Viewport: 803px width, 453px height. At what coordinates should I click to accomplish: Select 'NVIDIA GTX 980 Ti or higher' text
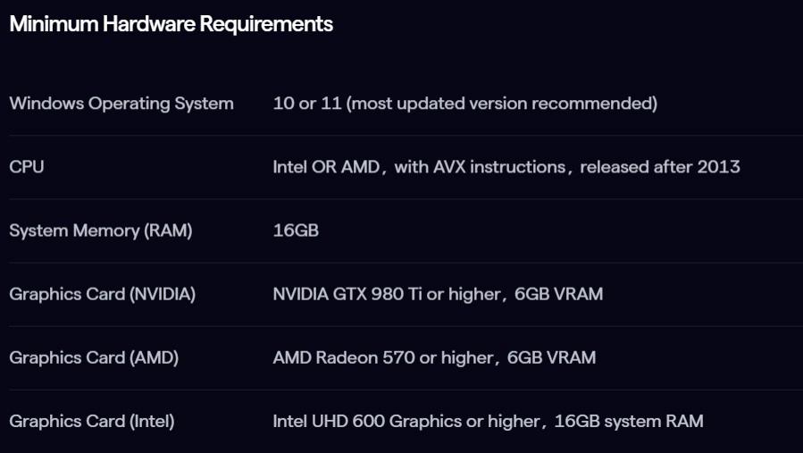[x=385, y=294]
